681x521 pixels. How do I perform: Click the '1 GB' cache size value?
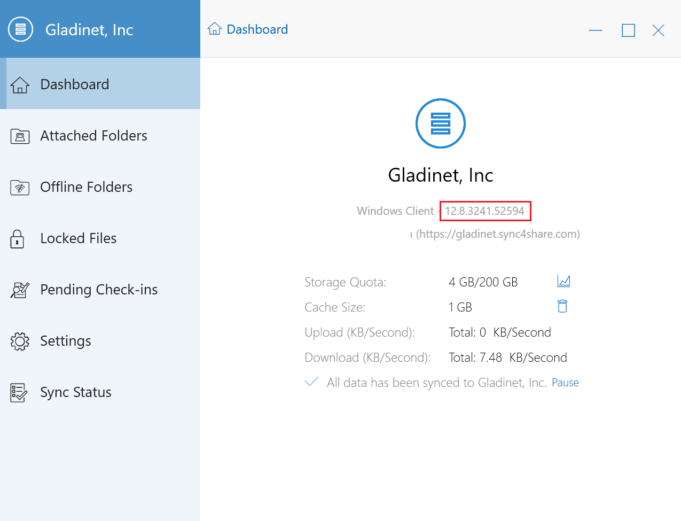click(x=460, y=307)
